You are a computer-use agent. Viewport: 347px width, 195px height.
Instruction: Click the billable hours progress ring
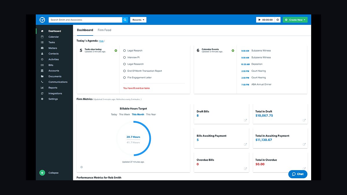tap(134, 138)
